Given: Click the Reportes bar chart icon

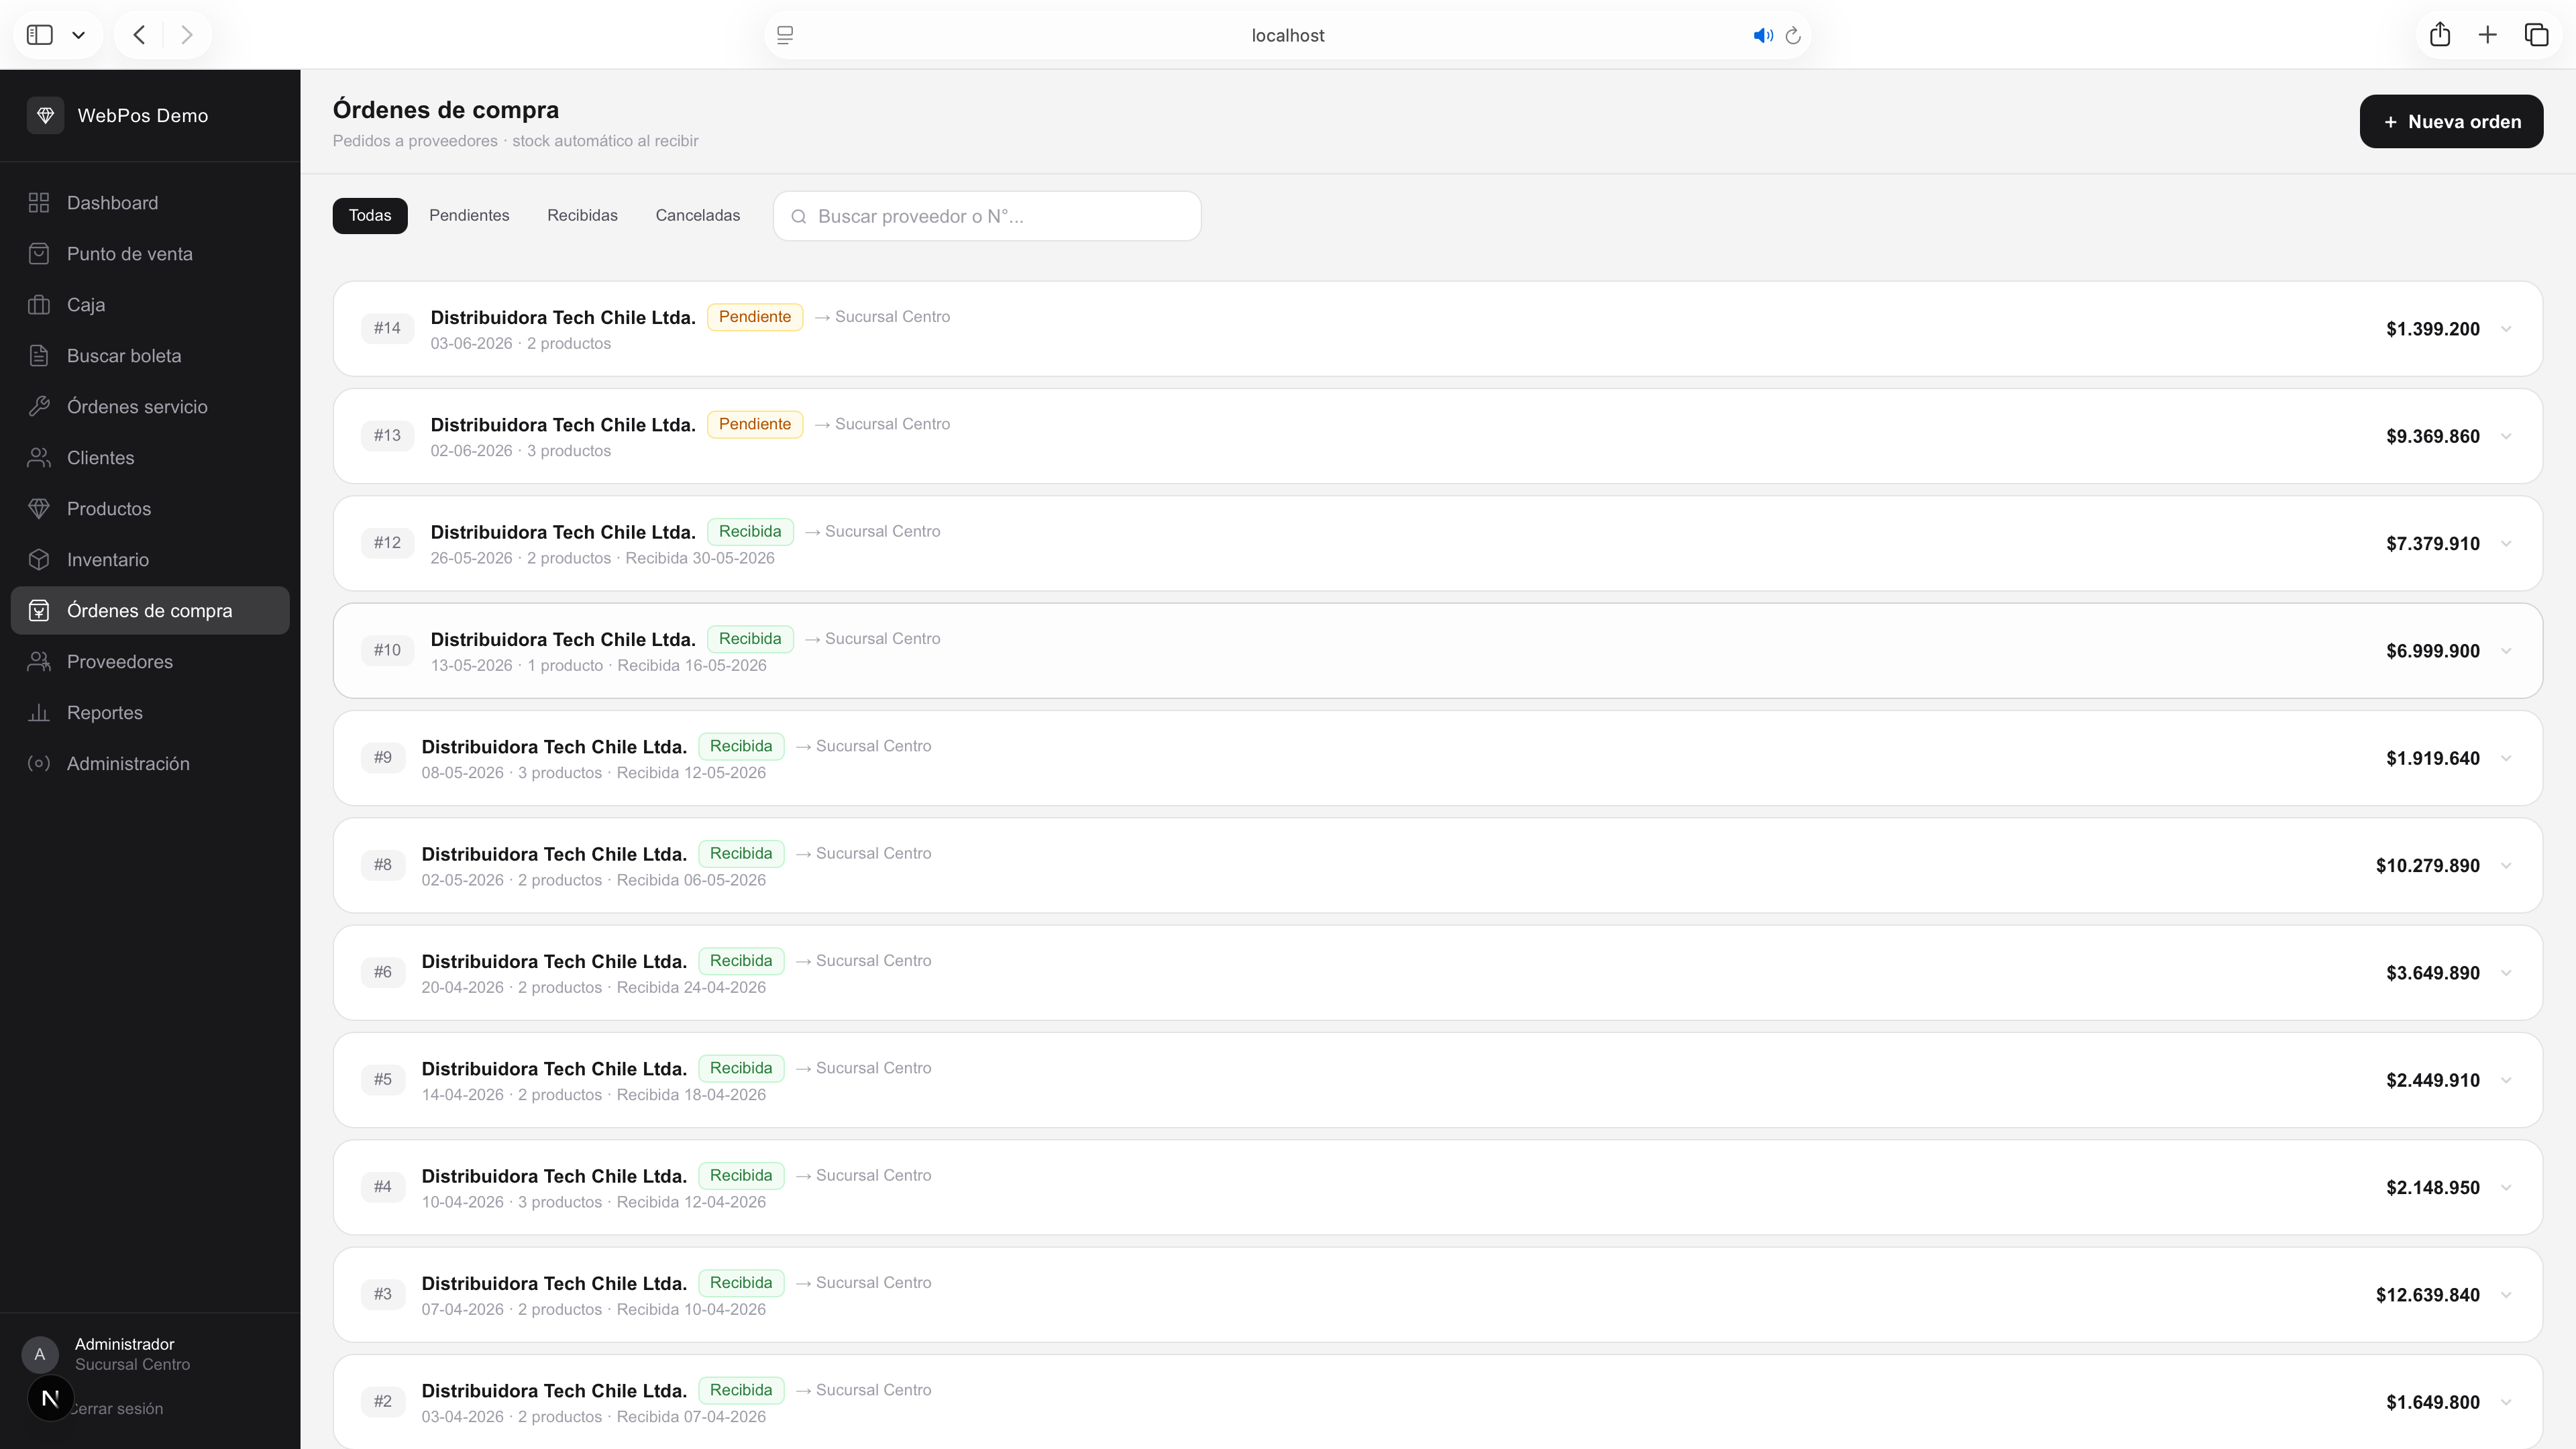Looking at the screenshot, I should point(39,713).
